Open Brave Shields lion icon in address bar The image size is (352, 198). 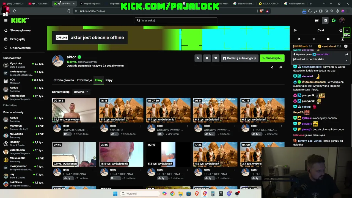pyautogui.click(x=261, y=11)
